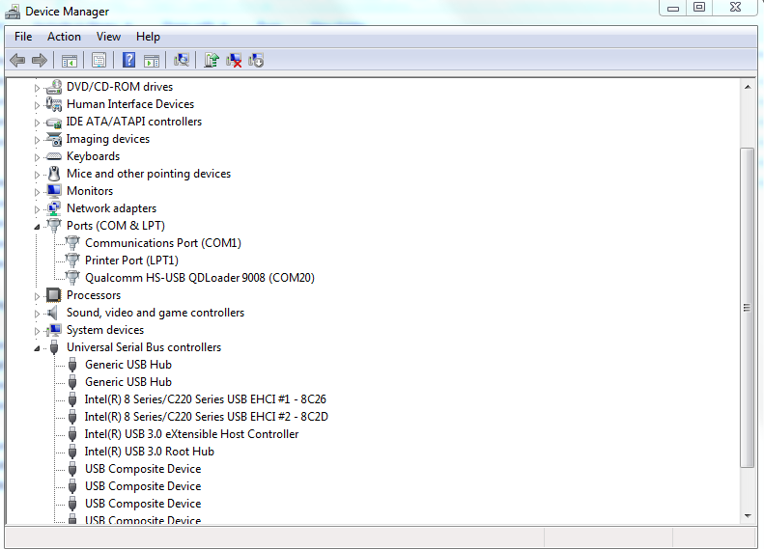Open the View menu
764x549 pixels.
[108, 37]
